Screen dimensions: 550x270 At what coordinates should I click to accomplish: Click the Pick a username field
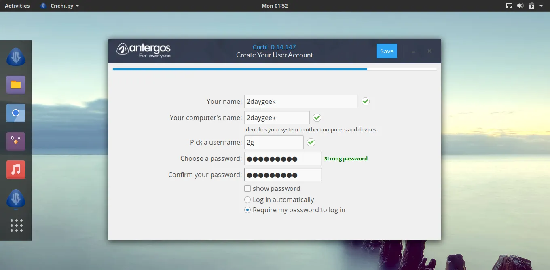[274, 142]
